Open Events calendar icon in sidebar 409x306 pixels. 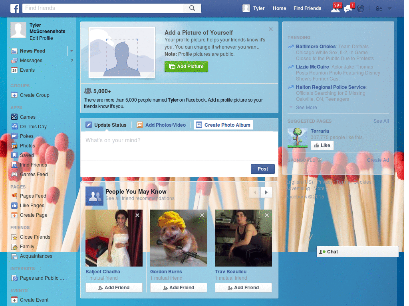point(14,70)
